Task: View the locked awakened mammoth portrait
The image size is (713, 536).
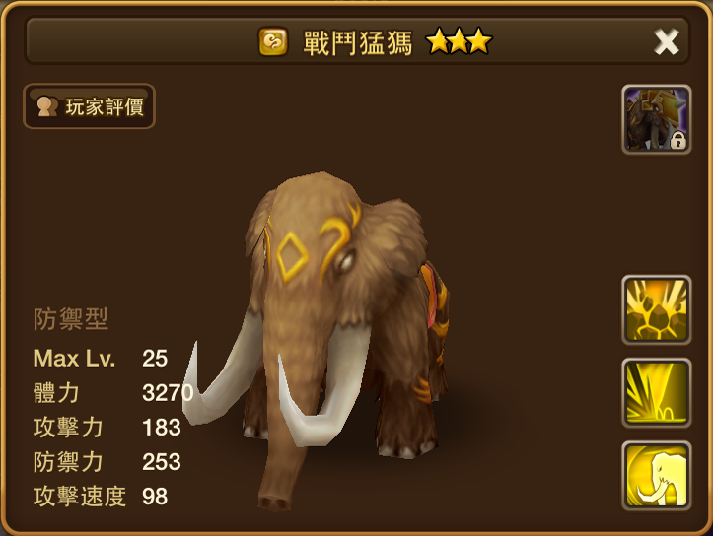Action: [656, 119]
